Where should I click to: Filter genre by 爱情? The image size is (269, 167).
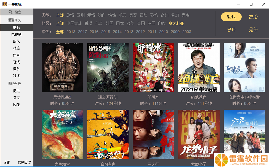pyautogui.click(x=91, y=15)
